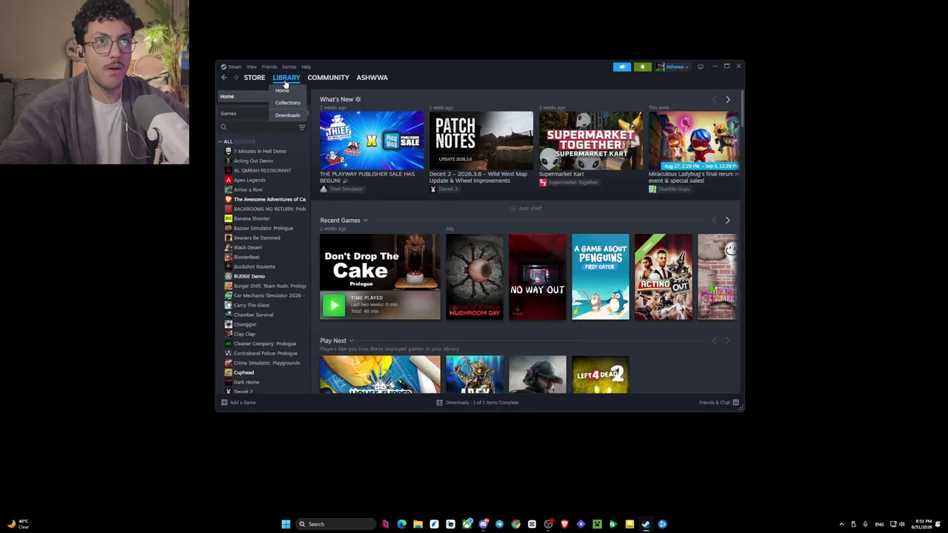Play Don't Drop The Cake green button
Viewport: 948px width, 533px height.
(x=333, y=305)
